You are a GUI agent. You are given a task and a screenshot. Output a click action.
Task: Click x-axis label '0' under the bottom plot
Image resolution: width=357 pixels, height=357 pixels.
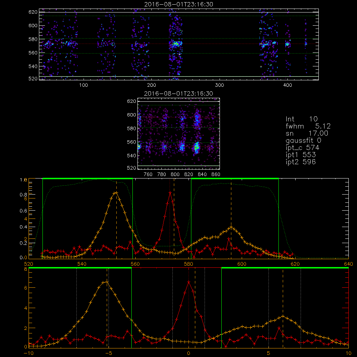tap(188, 353)
